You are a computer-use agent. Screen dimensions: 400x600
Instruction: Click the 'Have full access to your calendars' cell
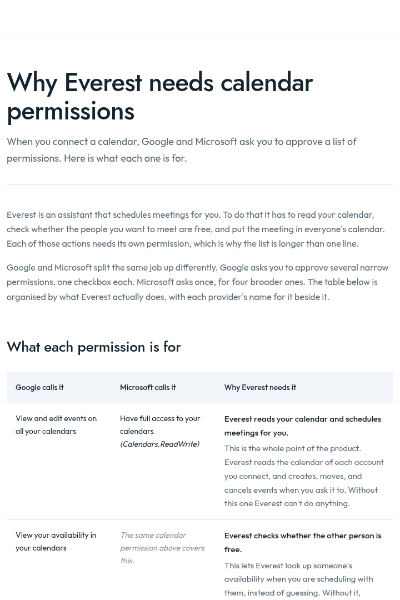click(160, 425)
